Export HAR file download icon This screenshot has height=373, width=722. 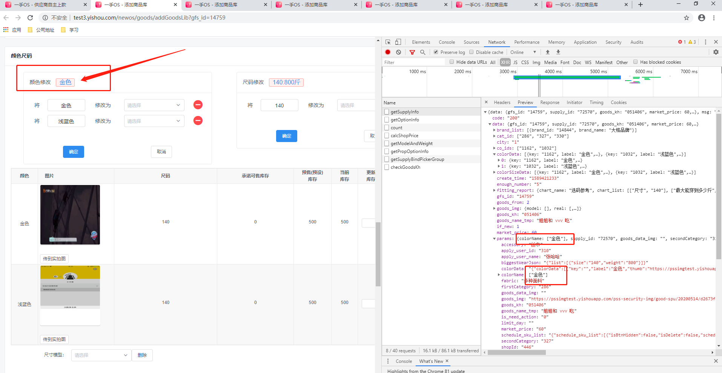pyautogui.click(x=558, y=52)
